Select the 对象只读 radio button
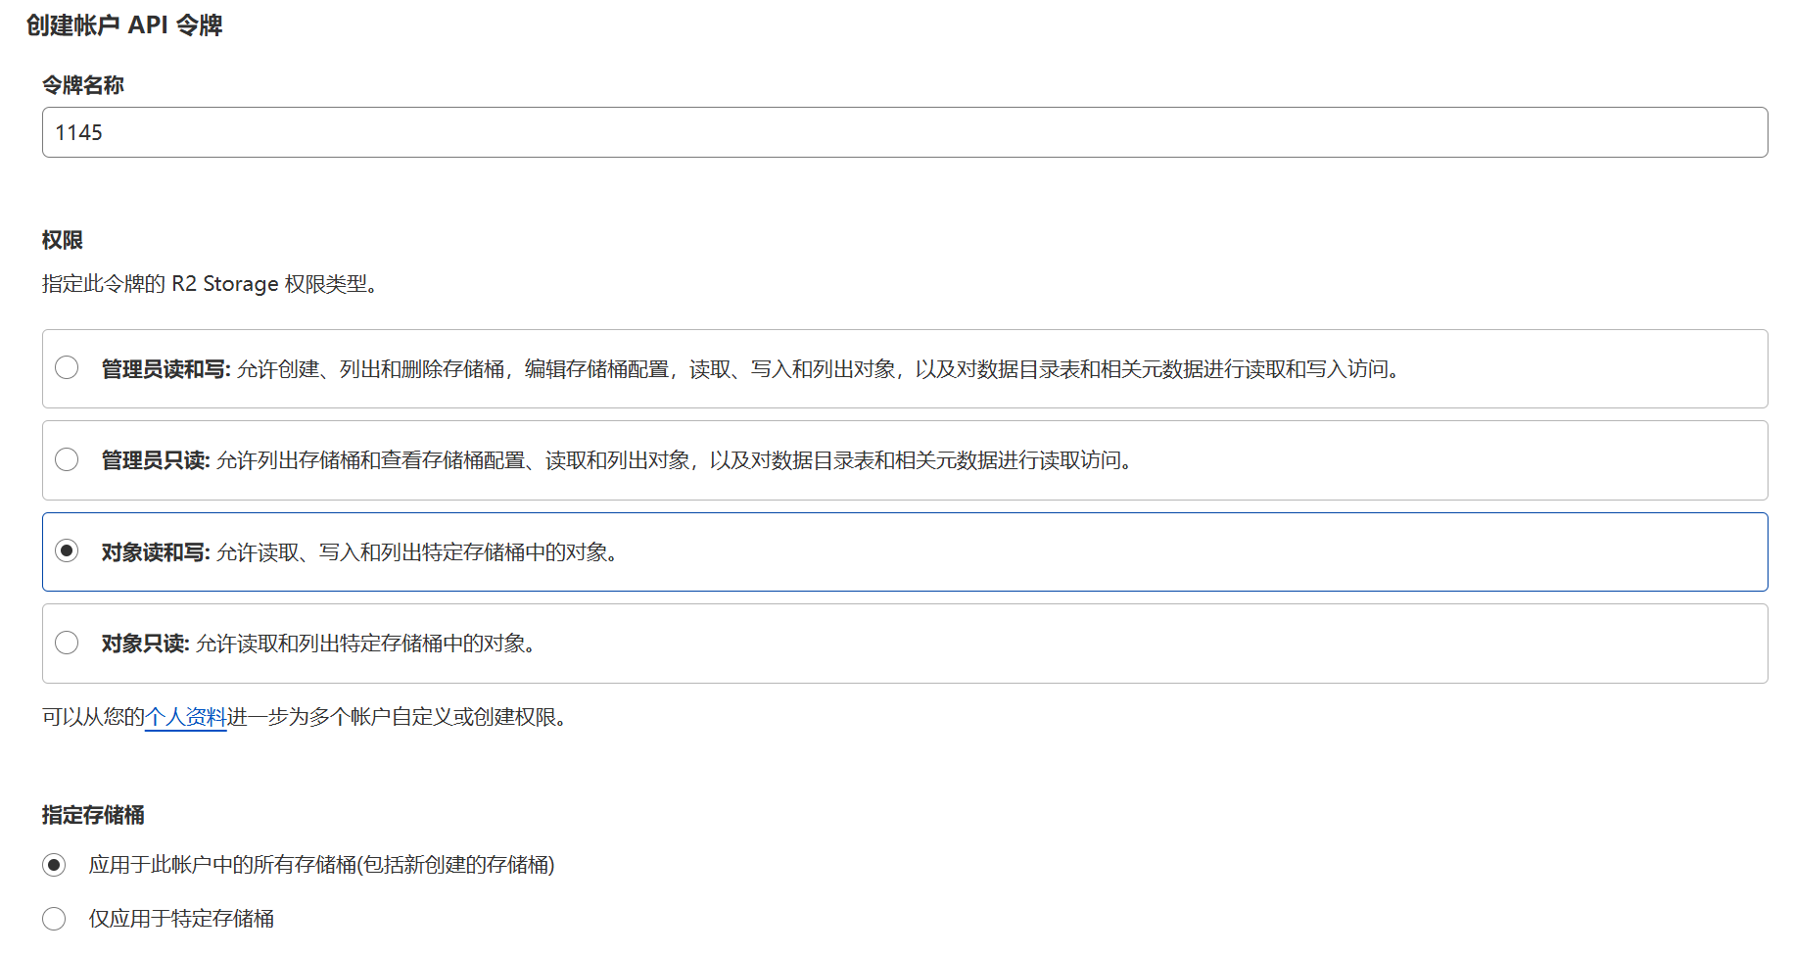 67,643
